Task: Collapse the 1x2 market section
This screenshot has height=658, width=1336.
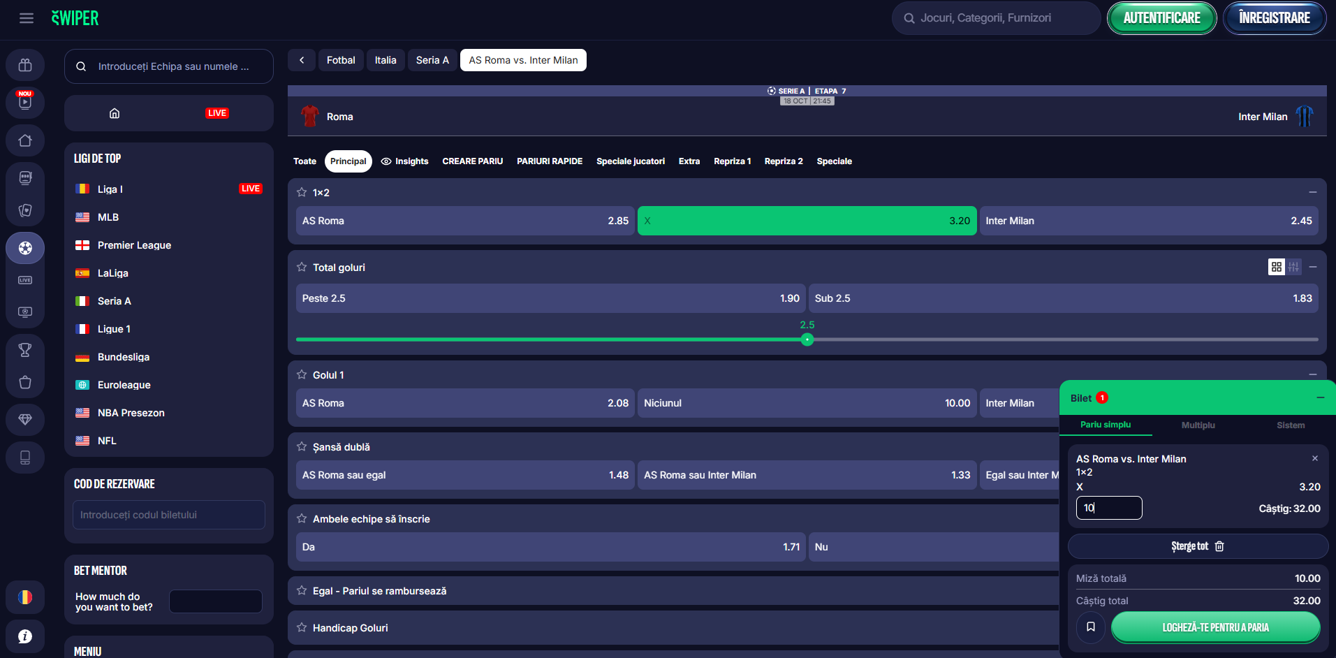Action: [1312, 192]
